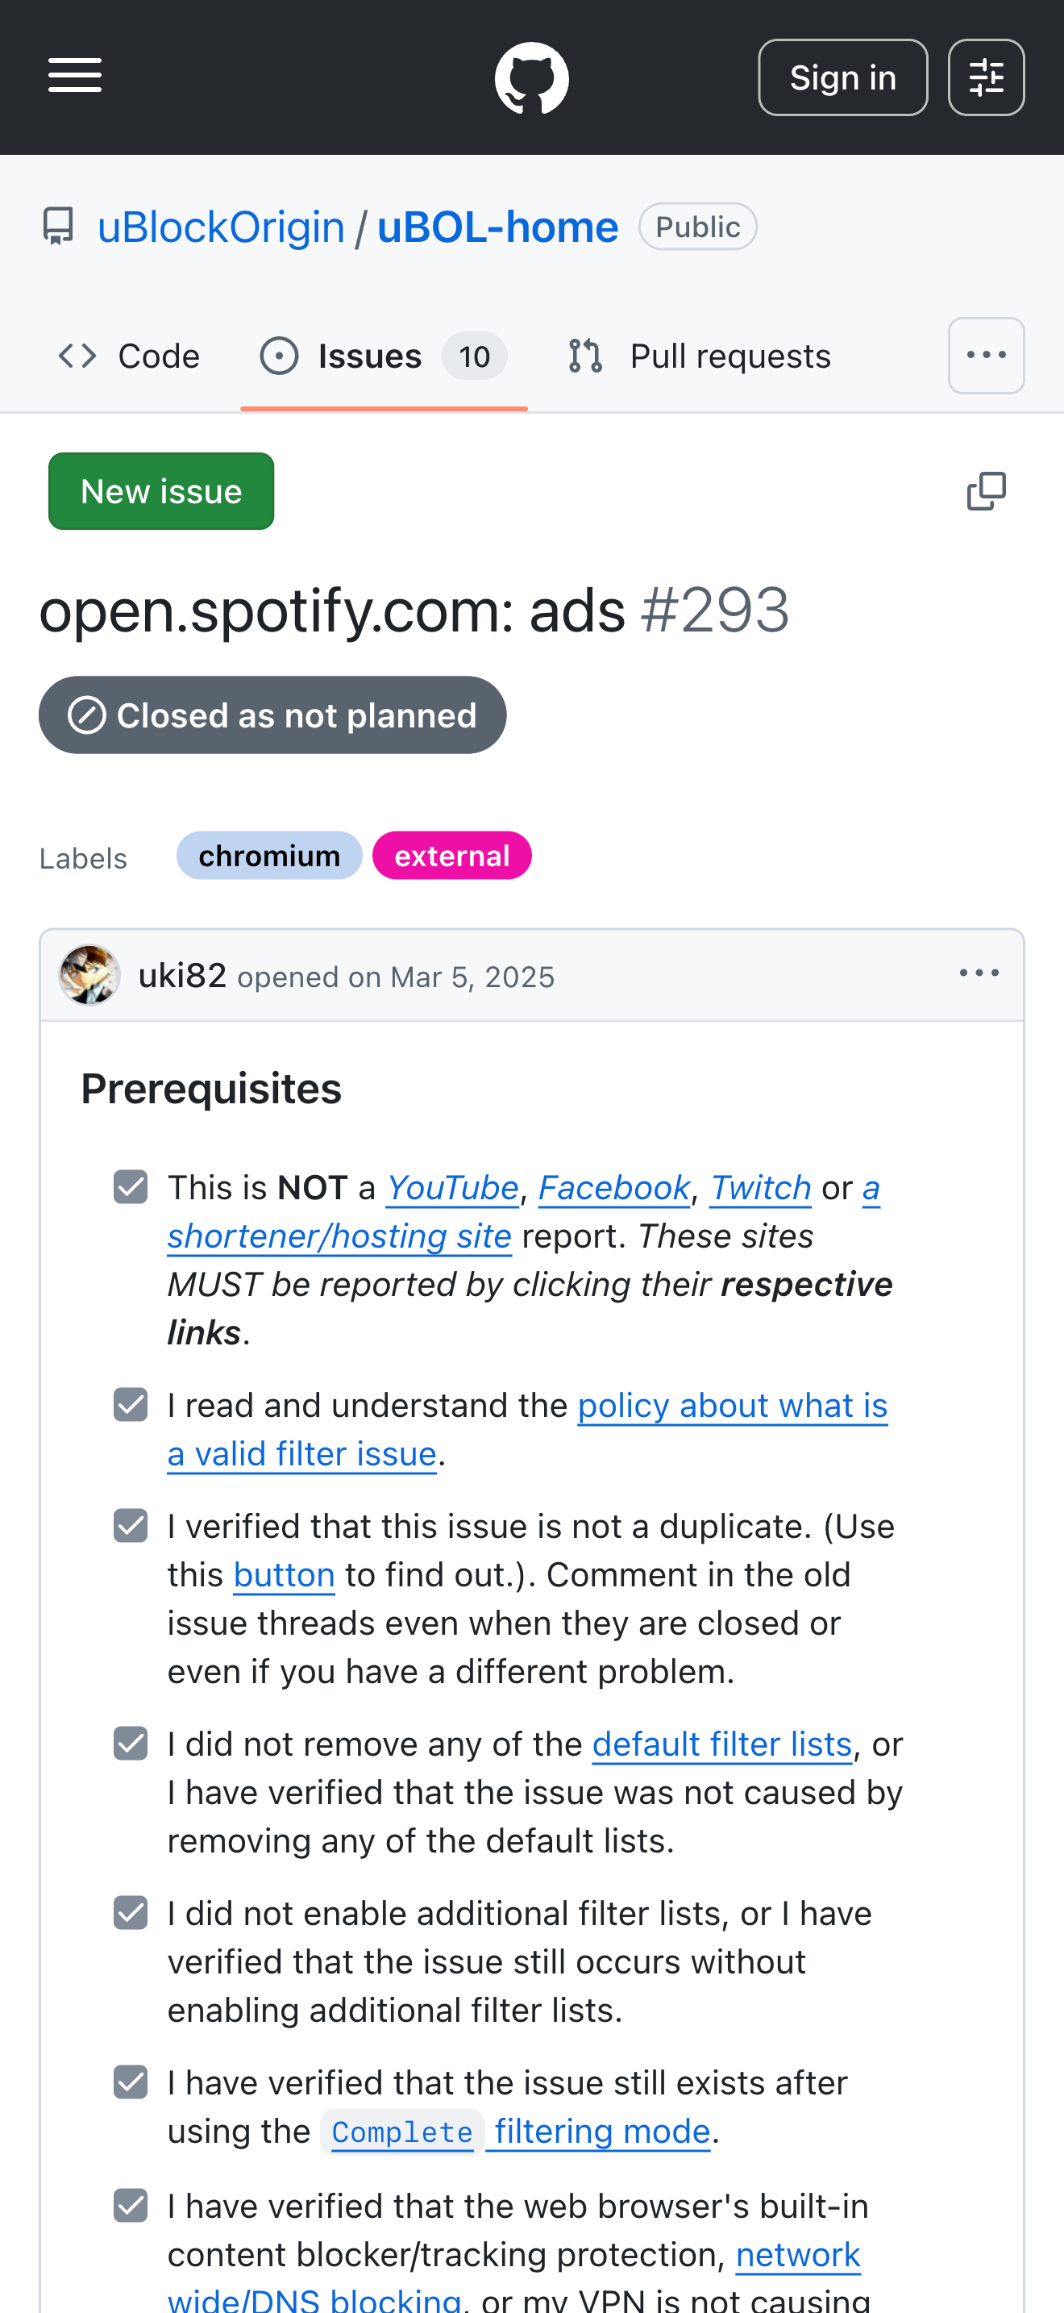
Task: Toggle the not a duplicate checkbox
Action: point(131,1526)
